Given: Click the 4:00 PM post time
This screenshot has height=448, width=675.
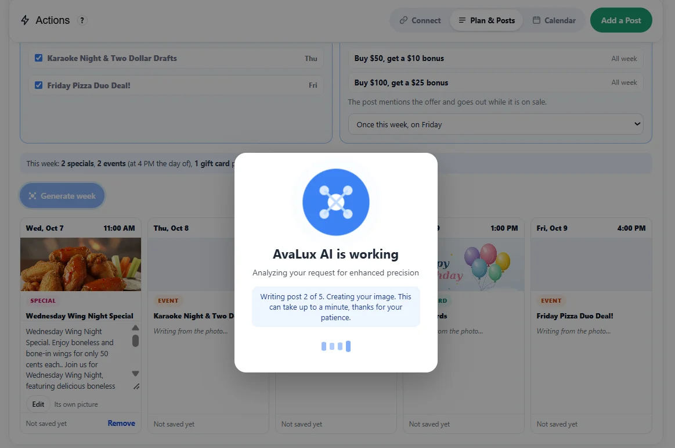Looking at the screenshot, I should tap(631, 228).
